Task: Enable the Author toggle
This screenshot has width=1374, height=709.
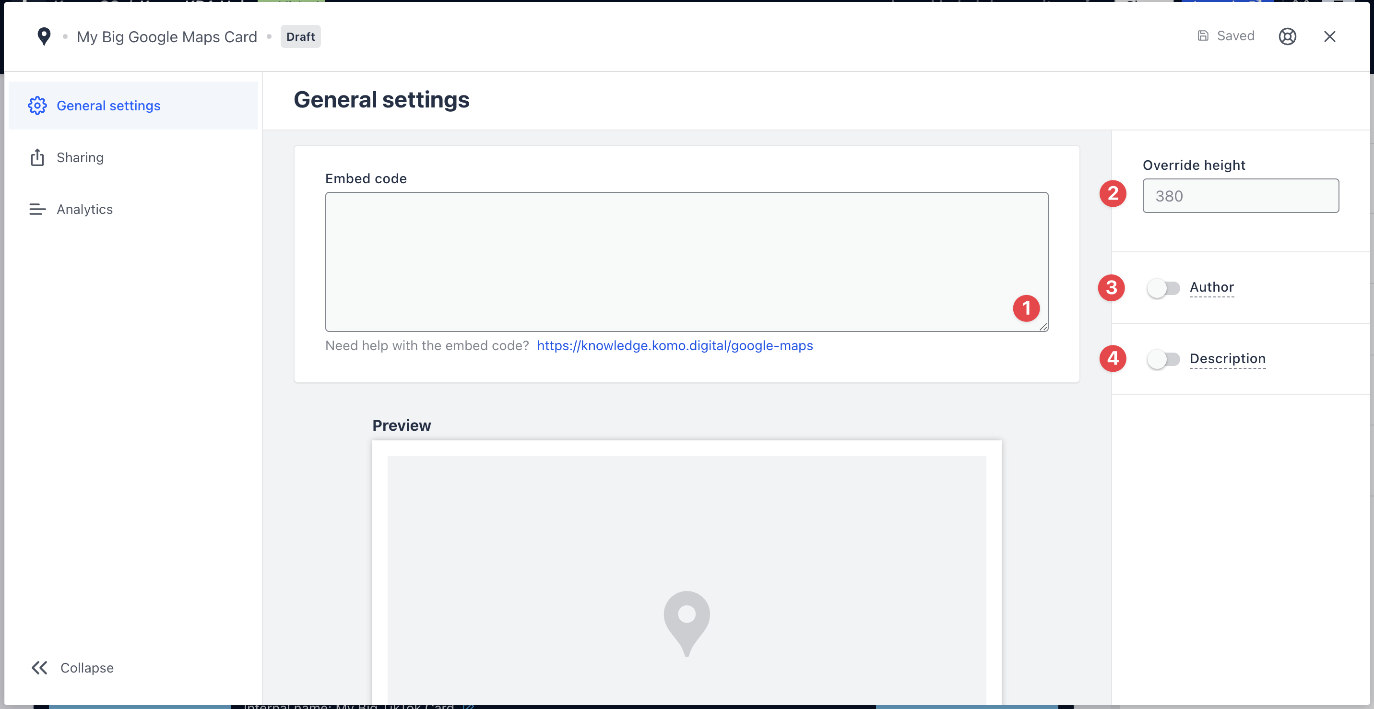Action: pos(1163,288)
